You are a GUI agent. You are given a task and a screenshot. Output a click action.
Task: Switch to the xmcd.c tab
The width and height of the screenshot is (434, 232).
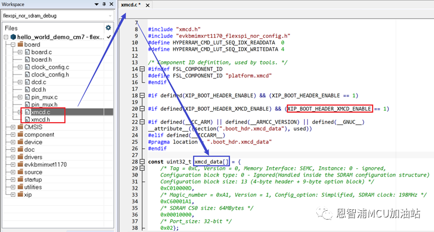(x=131, y=5)
